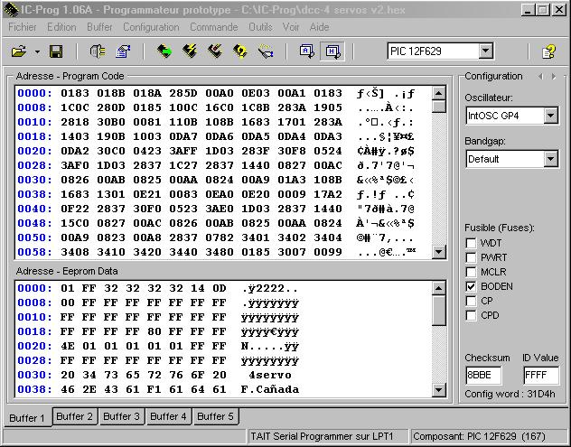Click the Eeprom Data scrollbar thumb

coord(439,311)
